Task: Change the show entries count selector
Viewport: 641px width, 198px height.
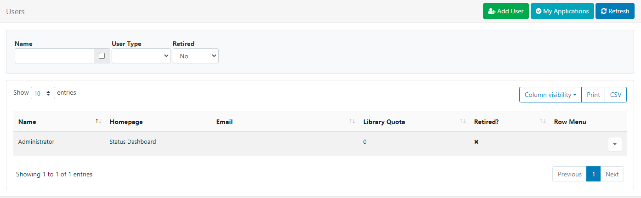Action: click(x=43, y=93)
